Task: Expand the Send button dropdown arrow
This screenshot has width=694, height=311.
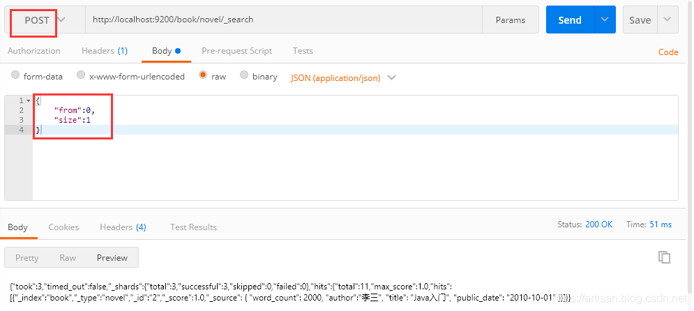Action: (x=604, y=20)
